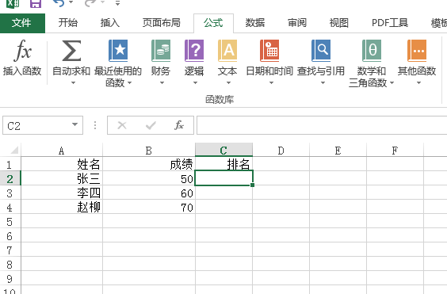Screen dimensions: 447x294
Task: Click the fill handle of cell C2
Action: pos(253,185)
